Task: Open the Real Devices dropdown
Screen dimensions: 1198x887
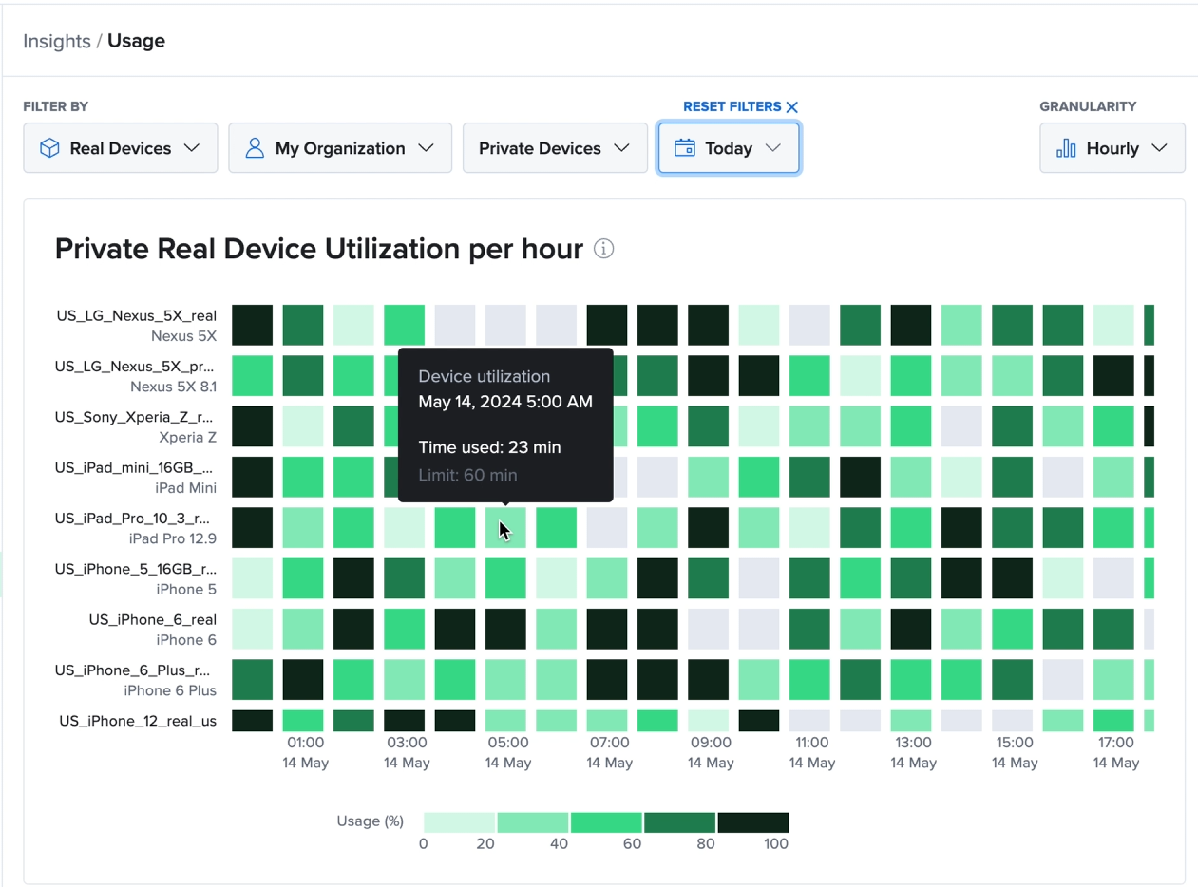Action: 120,148
